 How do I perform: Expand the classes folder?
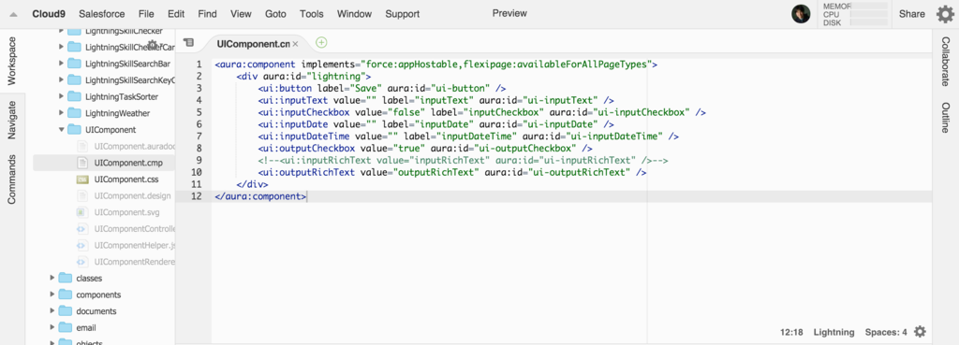(x=52, y=278)
